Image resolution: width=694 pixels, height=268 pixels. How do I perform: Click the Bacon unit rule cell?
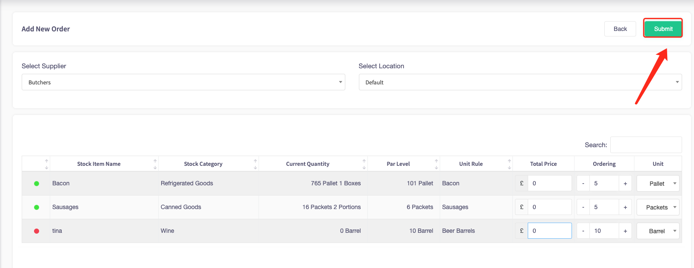point(476,184)
